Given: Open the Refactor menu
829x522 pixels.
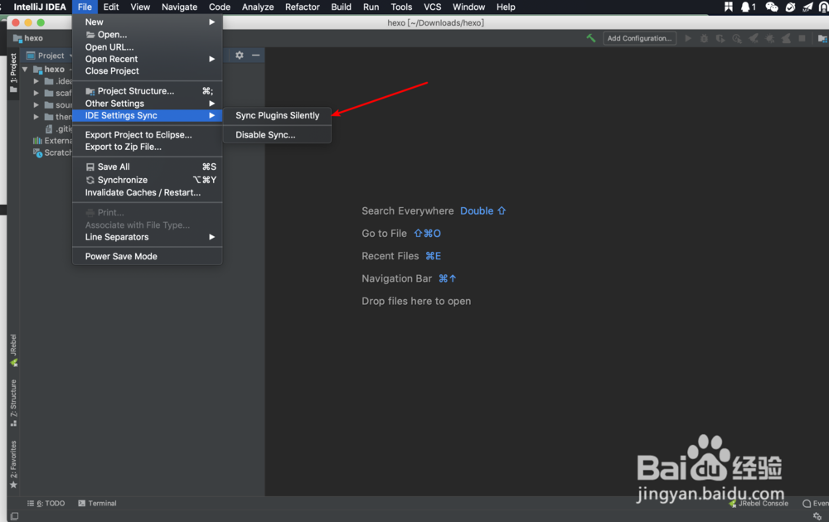Looking at the screenshot, I should tap(302, 7).
